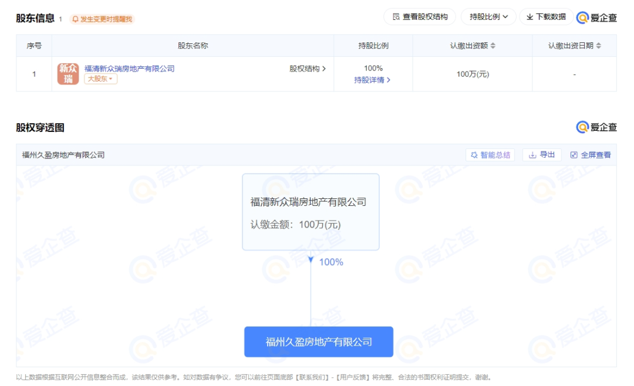Expand 股权结构 in shareholder row
The width and height of the screenshot is (634, 386).
[307, 69]
